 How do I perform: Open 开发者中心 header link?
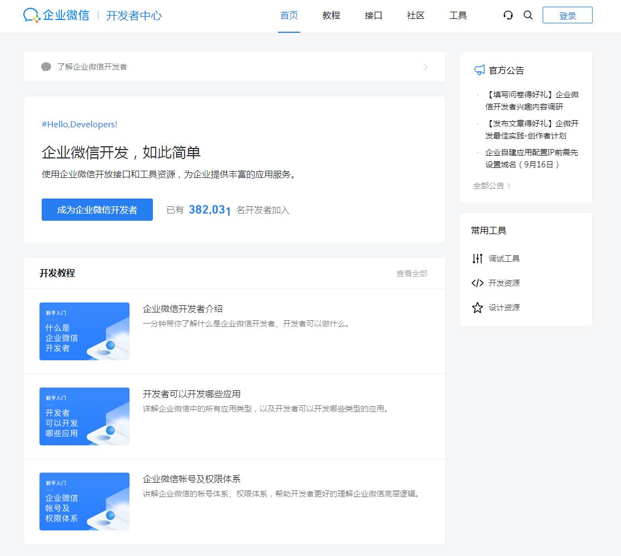[134, 16]
